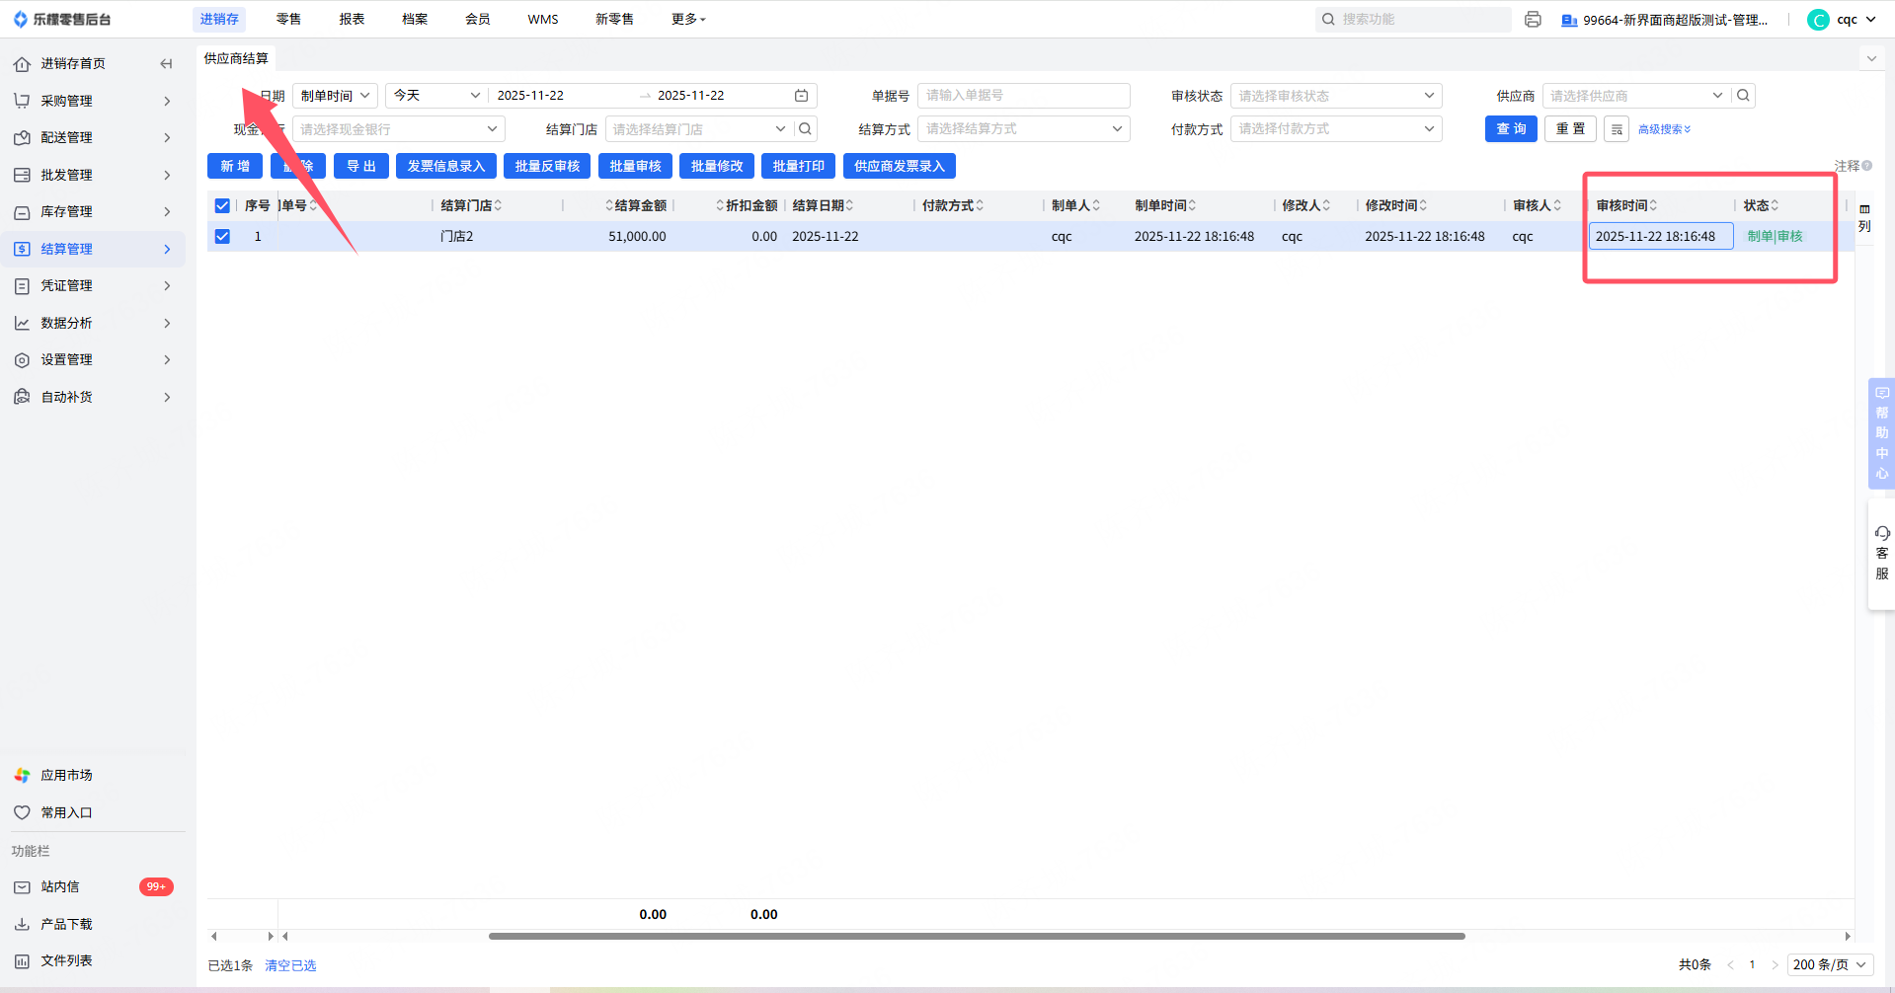Open the 客服 customer service widget
The height and width of the screenshot is (993, 1895).
coord(1882,554)
